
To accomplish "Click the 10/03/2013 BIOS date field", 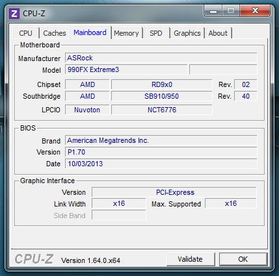I will pos(161,164).
